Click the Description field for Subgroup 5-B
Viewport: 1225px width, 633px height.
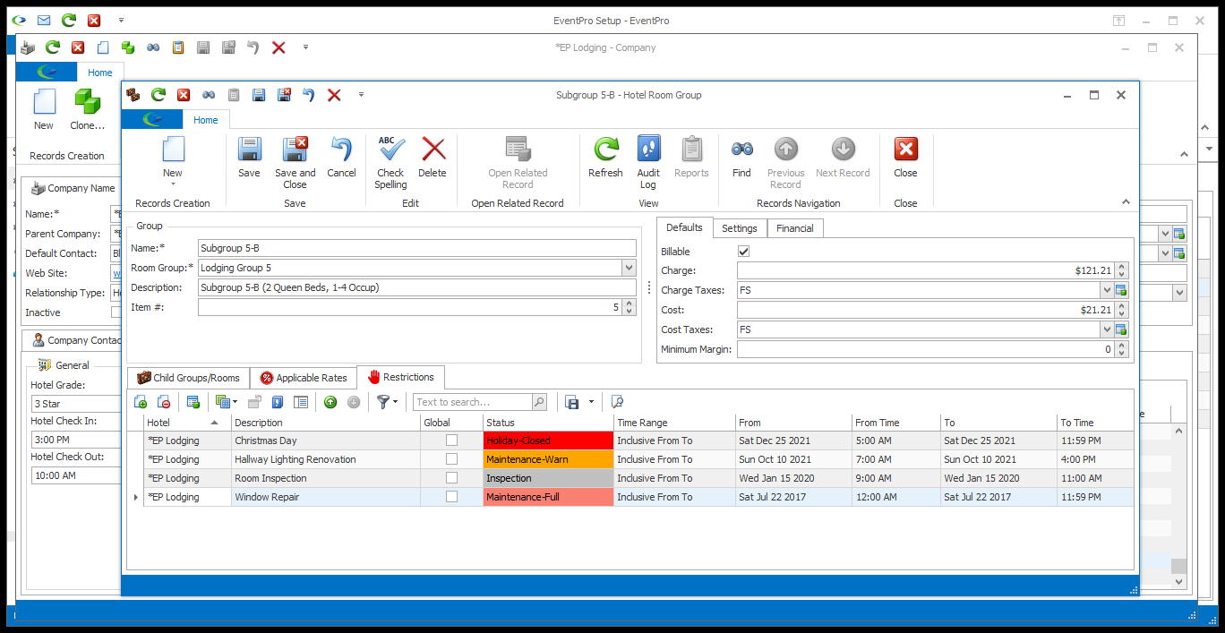417,287
